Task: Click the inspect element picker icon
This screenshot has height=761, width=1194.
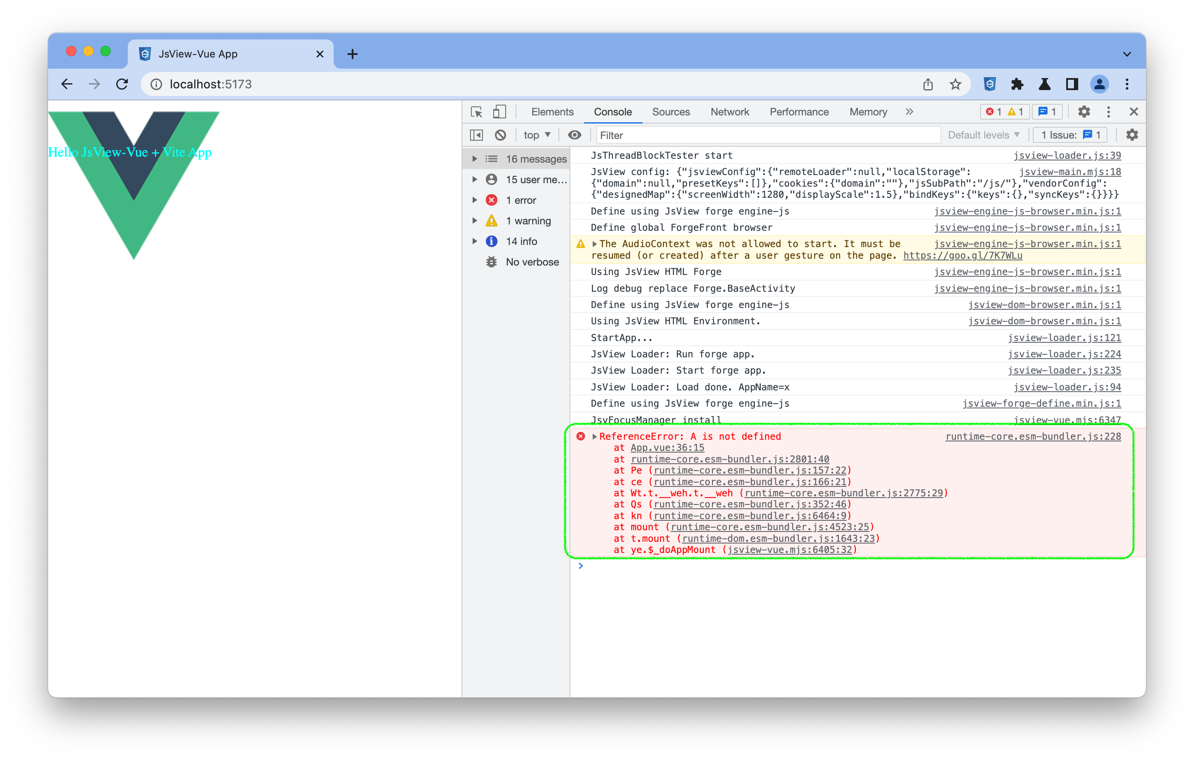Action: coord(476,112)
